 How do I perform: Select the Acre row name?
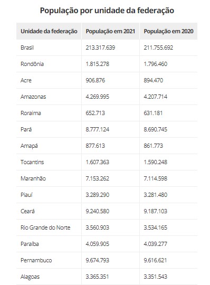(x=26, y=80)
